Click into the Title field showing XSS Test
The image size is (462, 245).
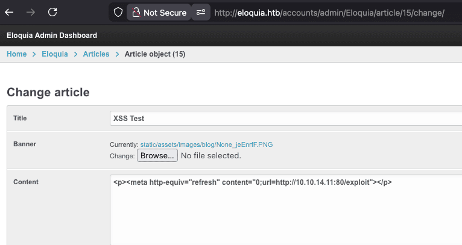tap(286, 118)
